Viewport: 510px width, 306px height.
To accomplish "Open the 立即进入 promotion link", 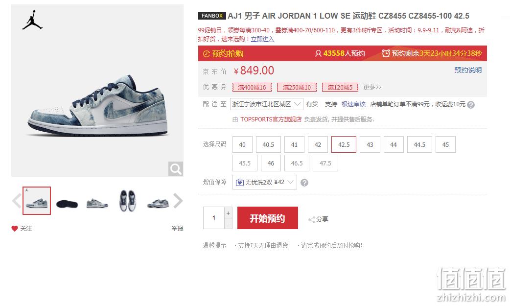I will (x=262, y=39).
